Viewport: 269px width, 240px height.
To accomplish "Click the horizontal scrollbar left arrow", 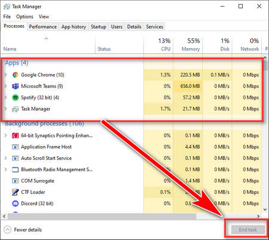I will 4,216.
